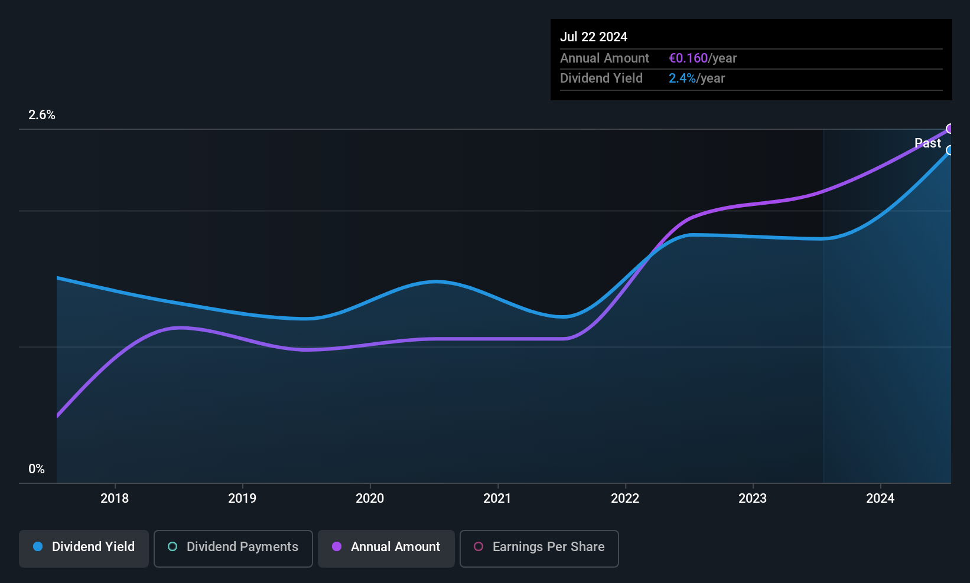The height and width of the screenshot is (583, 970).
Task: Enable the Earnings Per Share series
Action: click(x=539, y=548)
